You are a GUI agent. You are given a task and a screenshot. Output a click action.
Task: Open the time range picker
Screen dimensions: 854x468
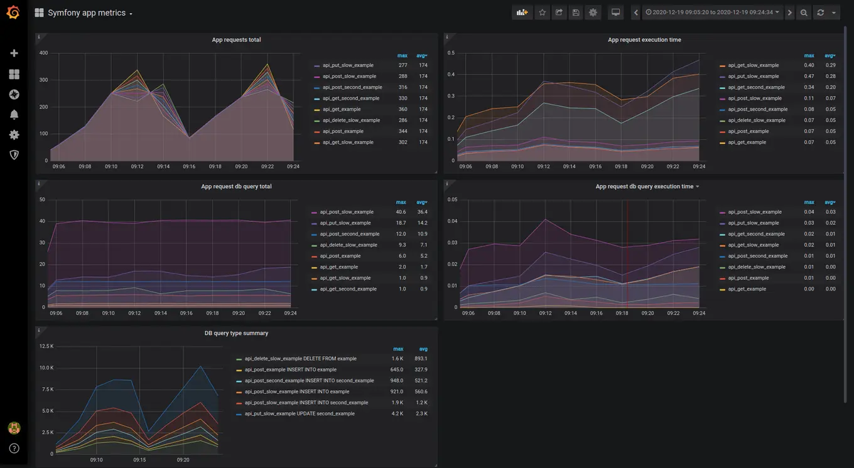[713, 13]
